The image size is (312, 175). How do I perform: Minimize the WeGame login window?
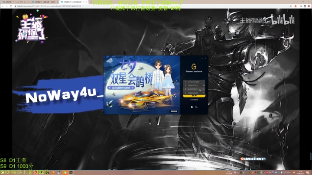click(x=202, y=58)
